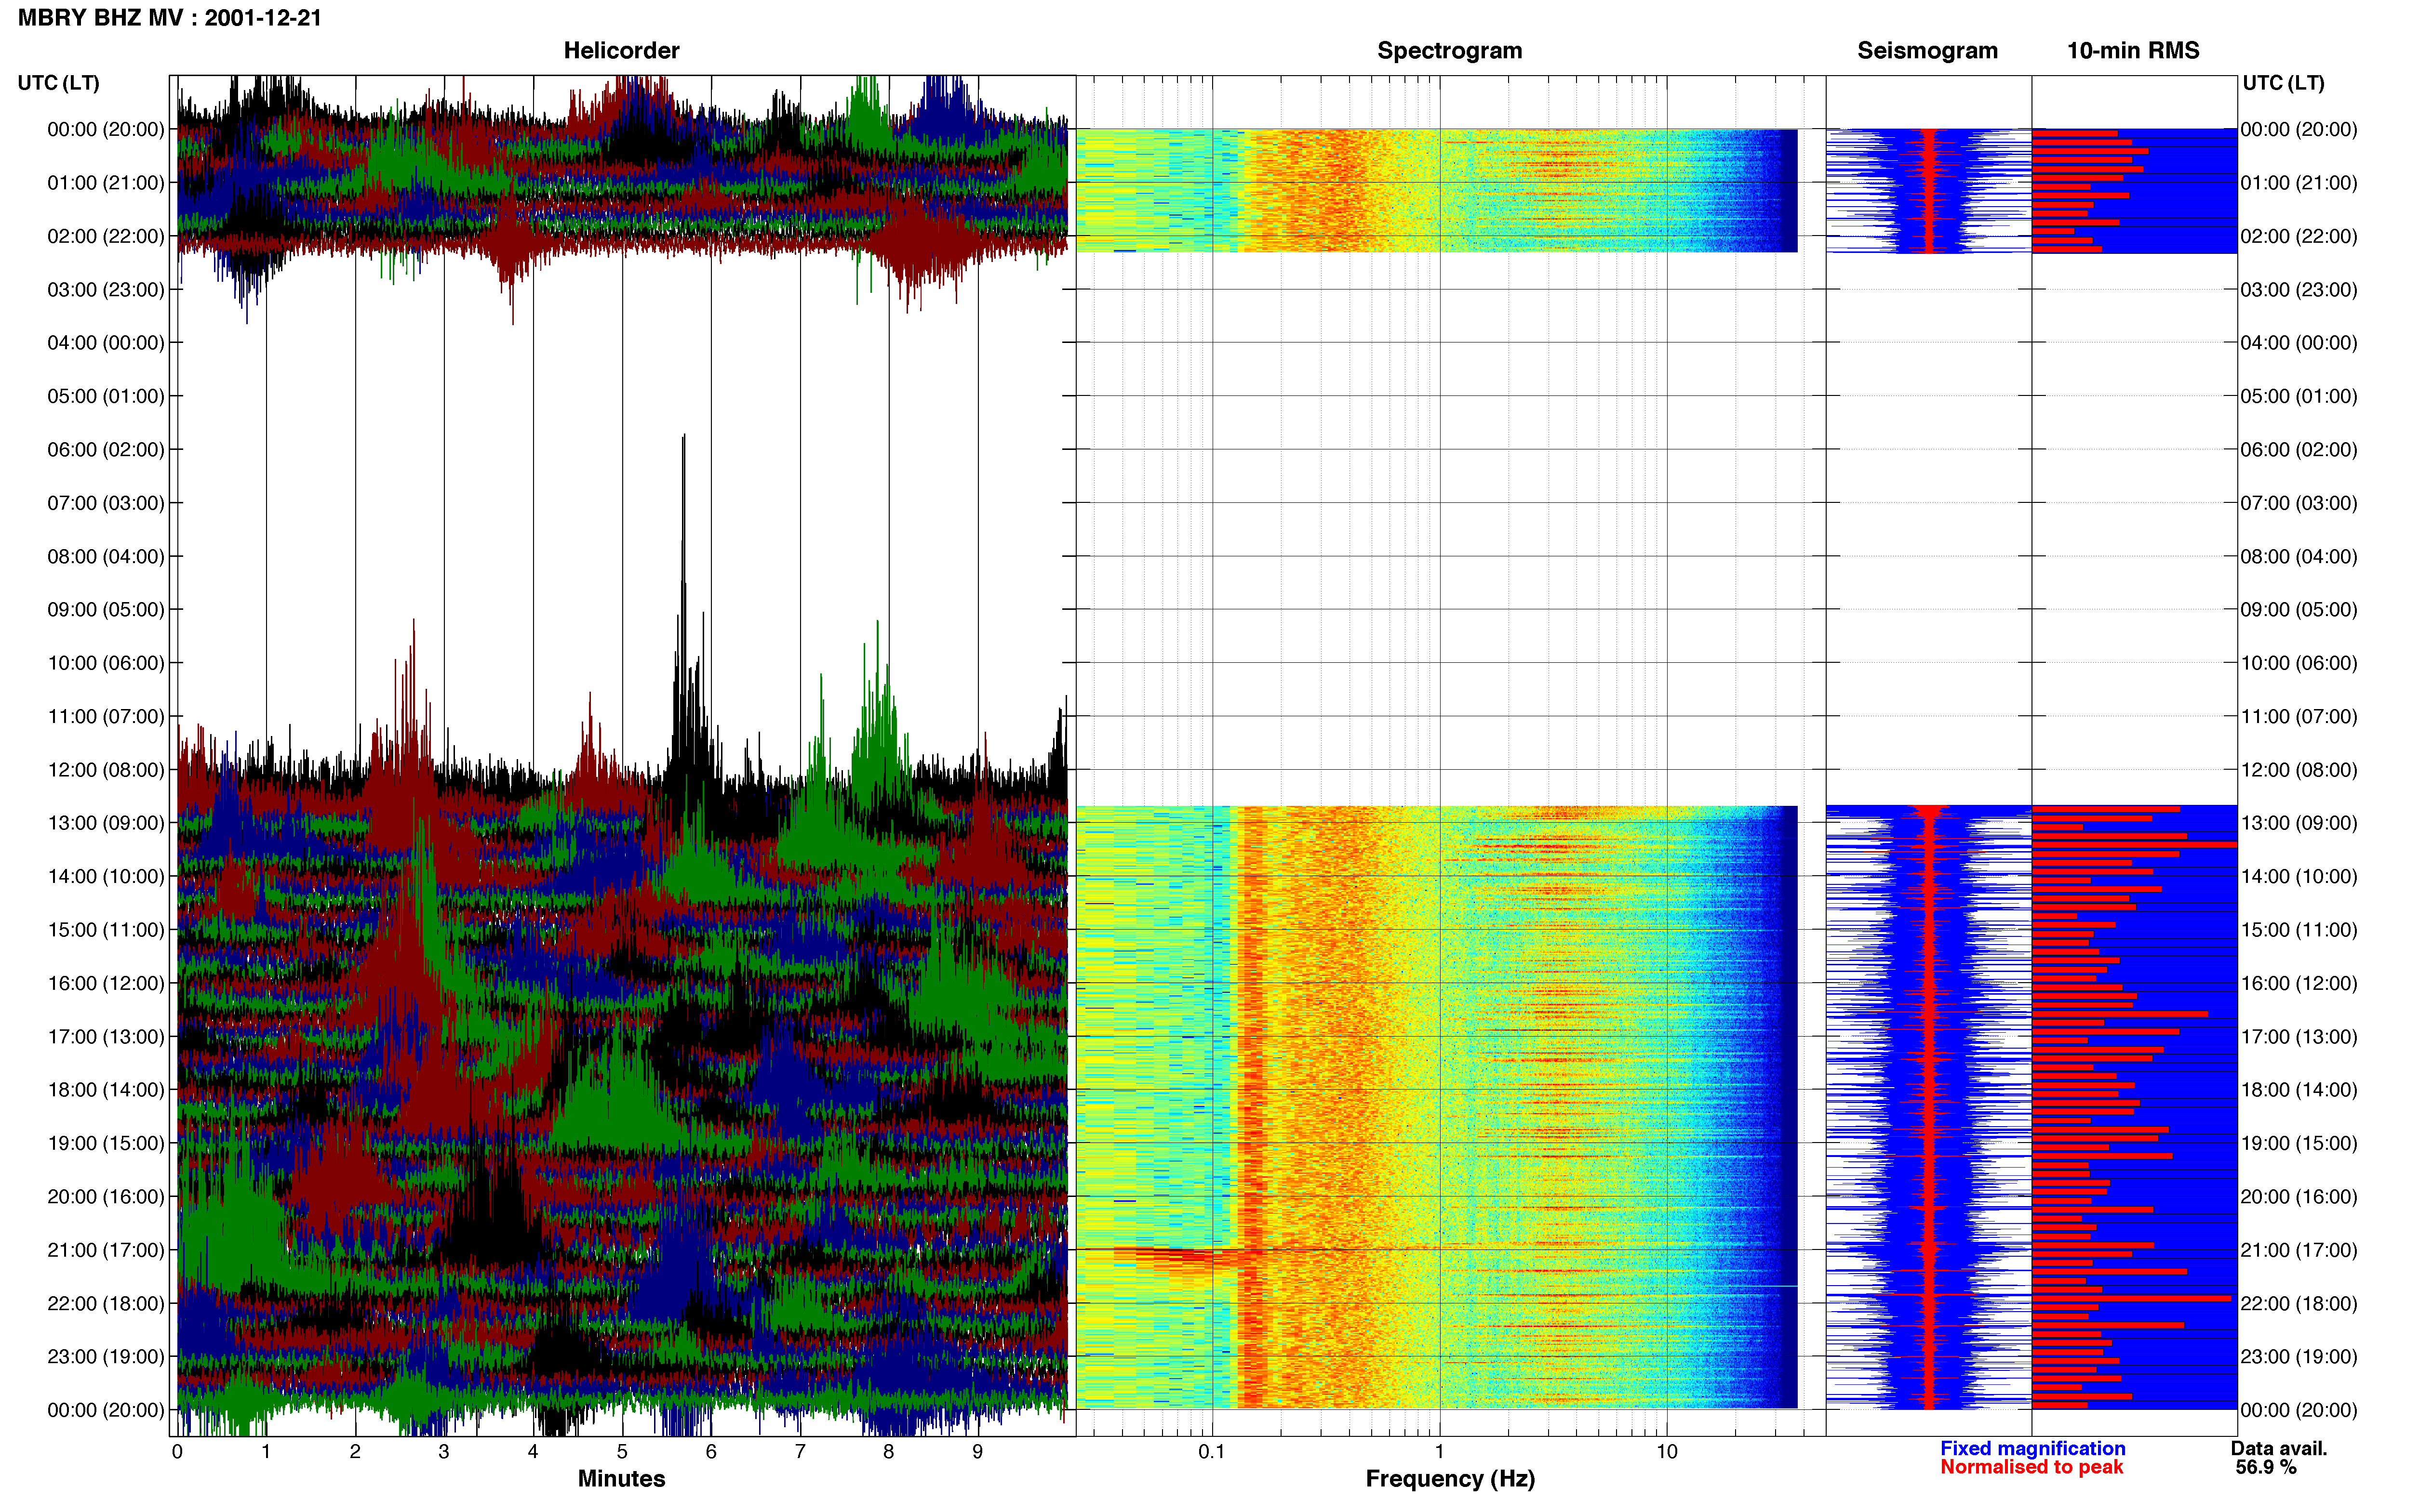Image resolution: width=2419 pixels, height=1512 pixels.
Task: Click the minute '9' tick label
Action: [977, 1452]
